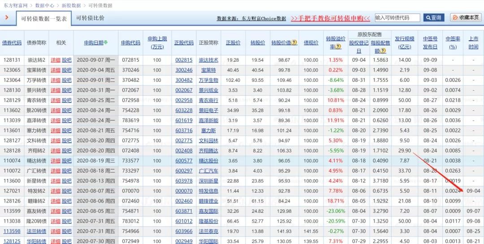484x244 pixels.
Task: Open 股吧 for 万孚转债
Action: tap(67, 80)
